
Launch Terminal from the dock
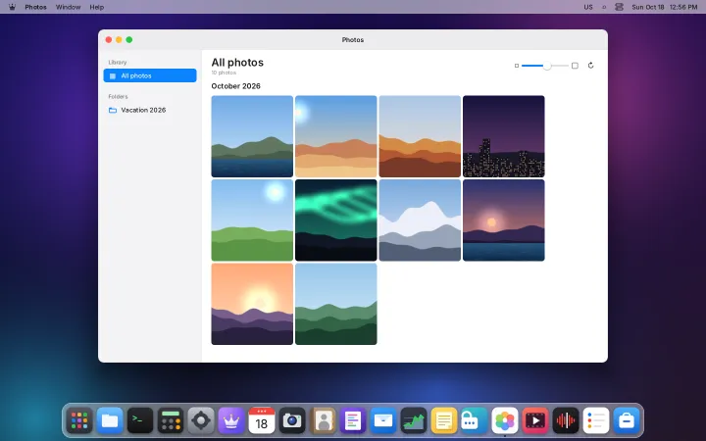pyautogui.click(x=140, y=420)
